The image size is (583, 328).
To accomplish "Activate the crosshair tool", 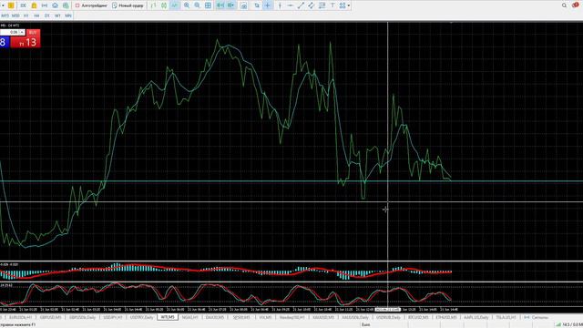I will pyautogui.click(x=267, y=5).
